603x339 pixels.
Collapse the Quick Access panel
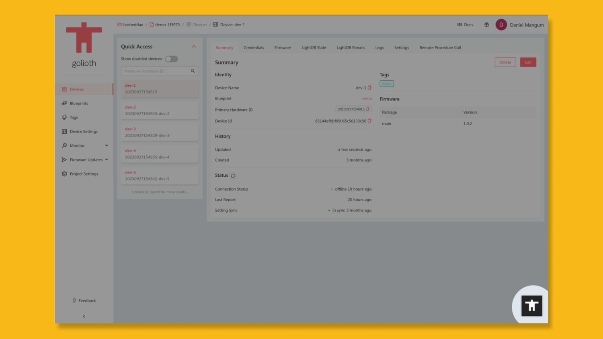coord(194,46)
